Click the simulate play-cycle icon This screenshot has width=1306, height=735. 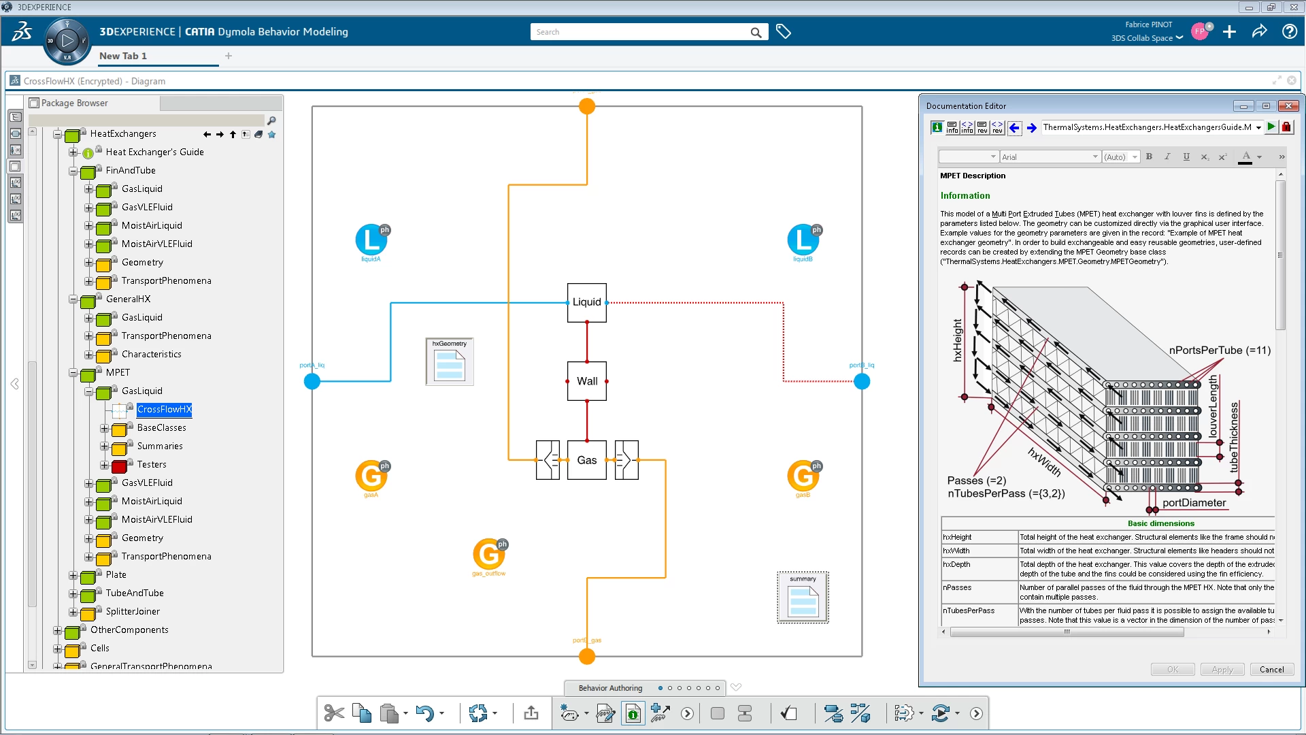941,713
